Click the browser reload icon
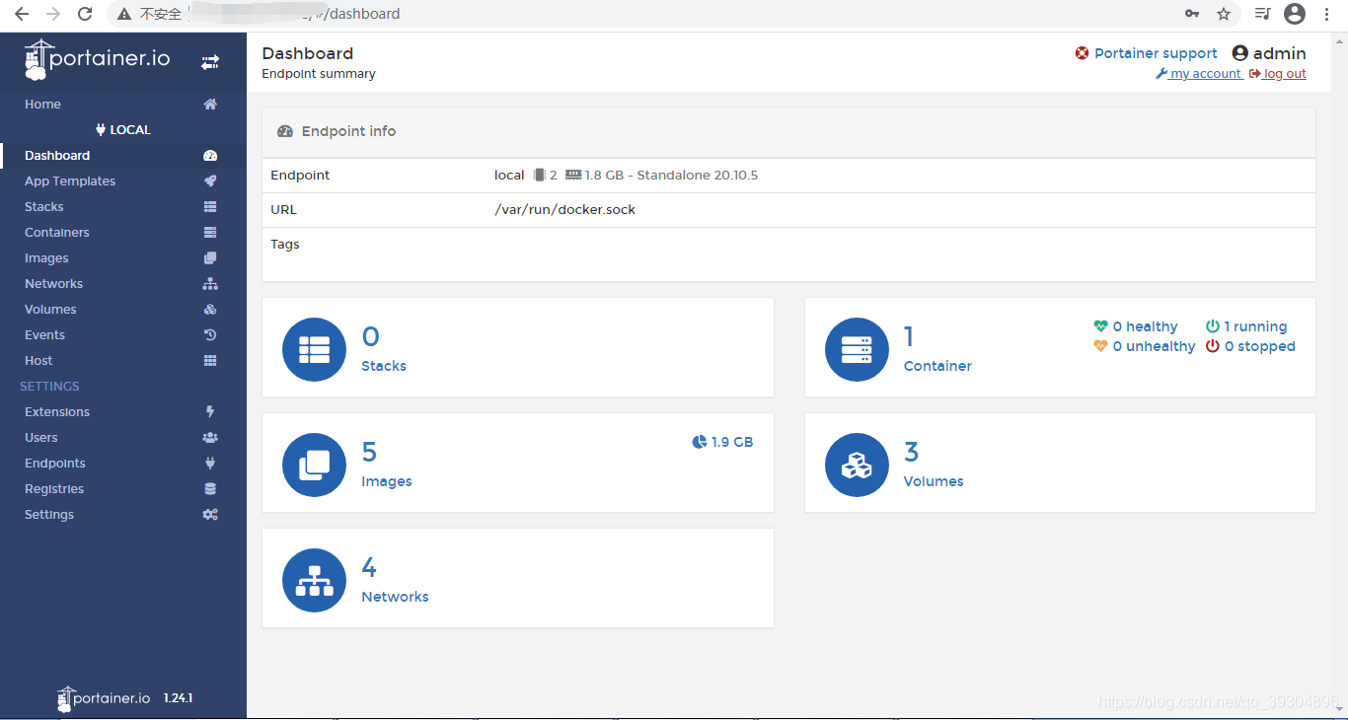Screen dimensions: 1348x720 pyautogui.click(x=85, y=14)
